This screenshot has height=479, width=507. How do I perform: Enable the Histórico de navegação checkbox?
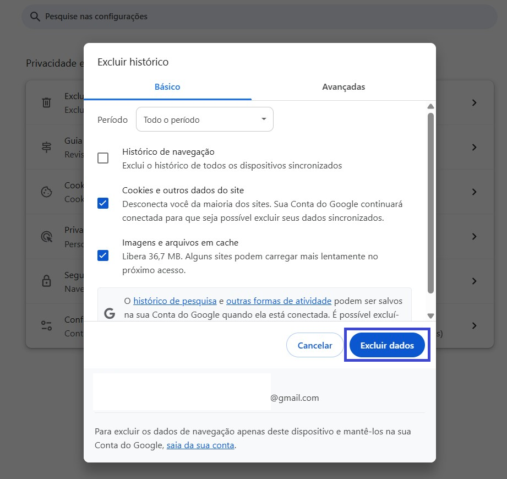(x=103, y=158)
